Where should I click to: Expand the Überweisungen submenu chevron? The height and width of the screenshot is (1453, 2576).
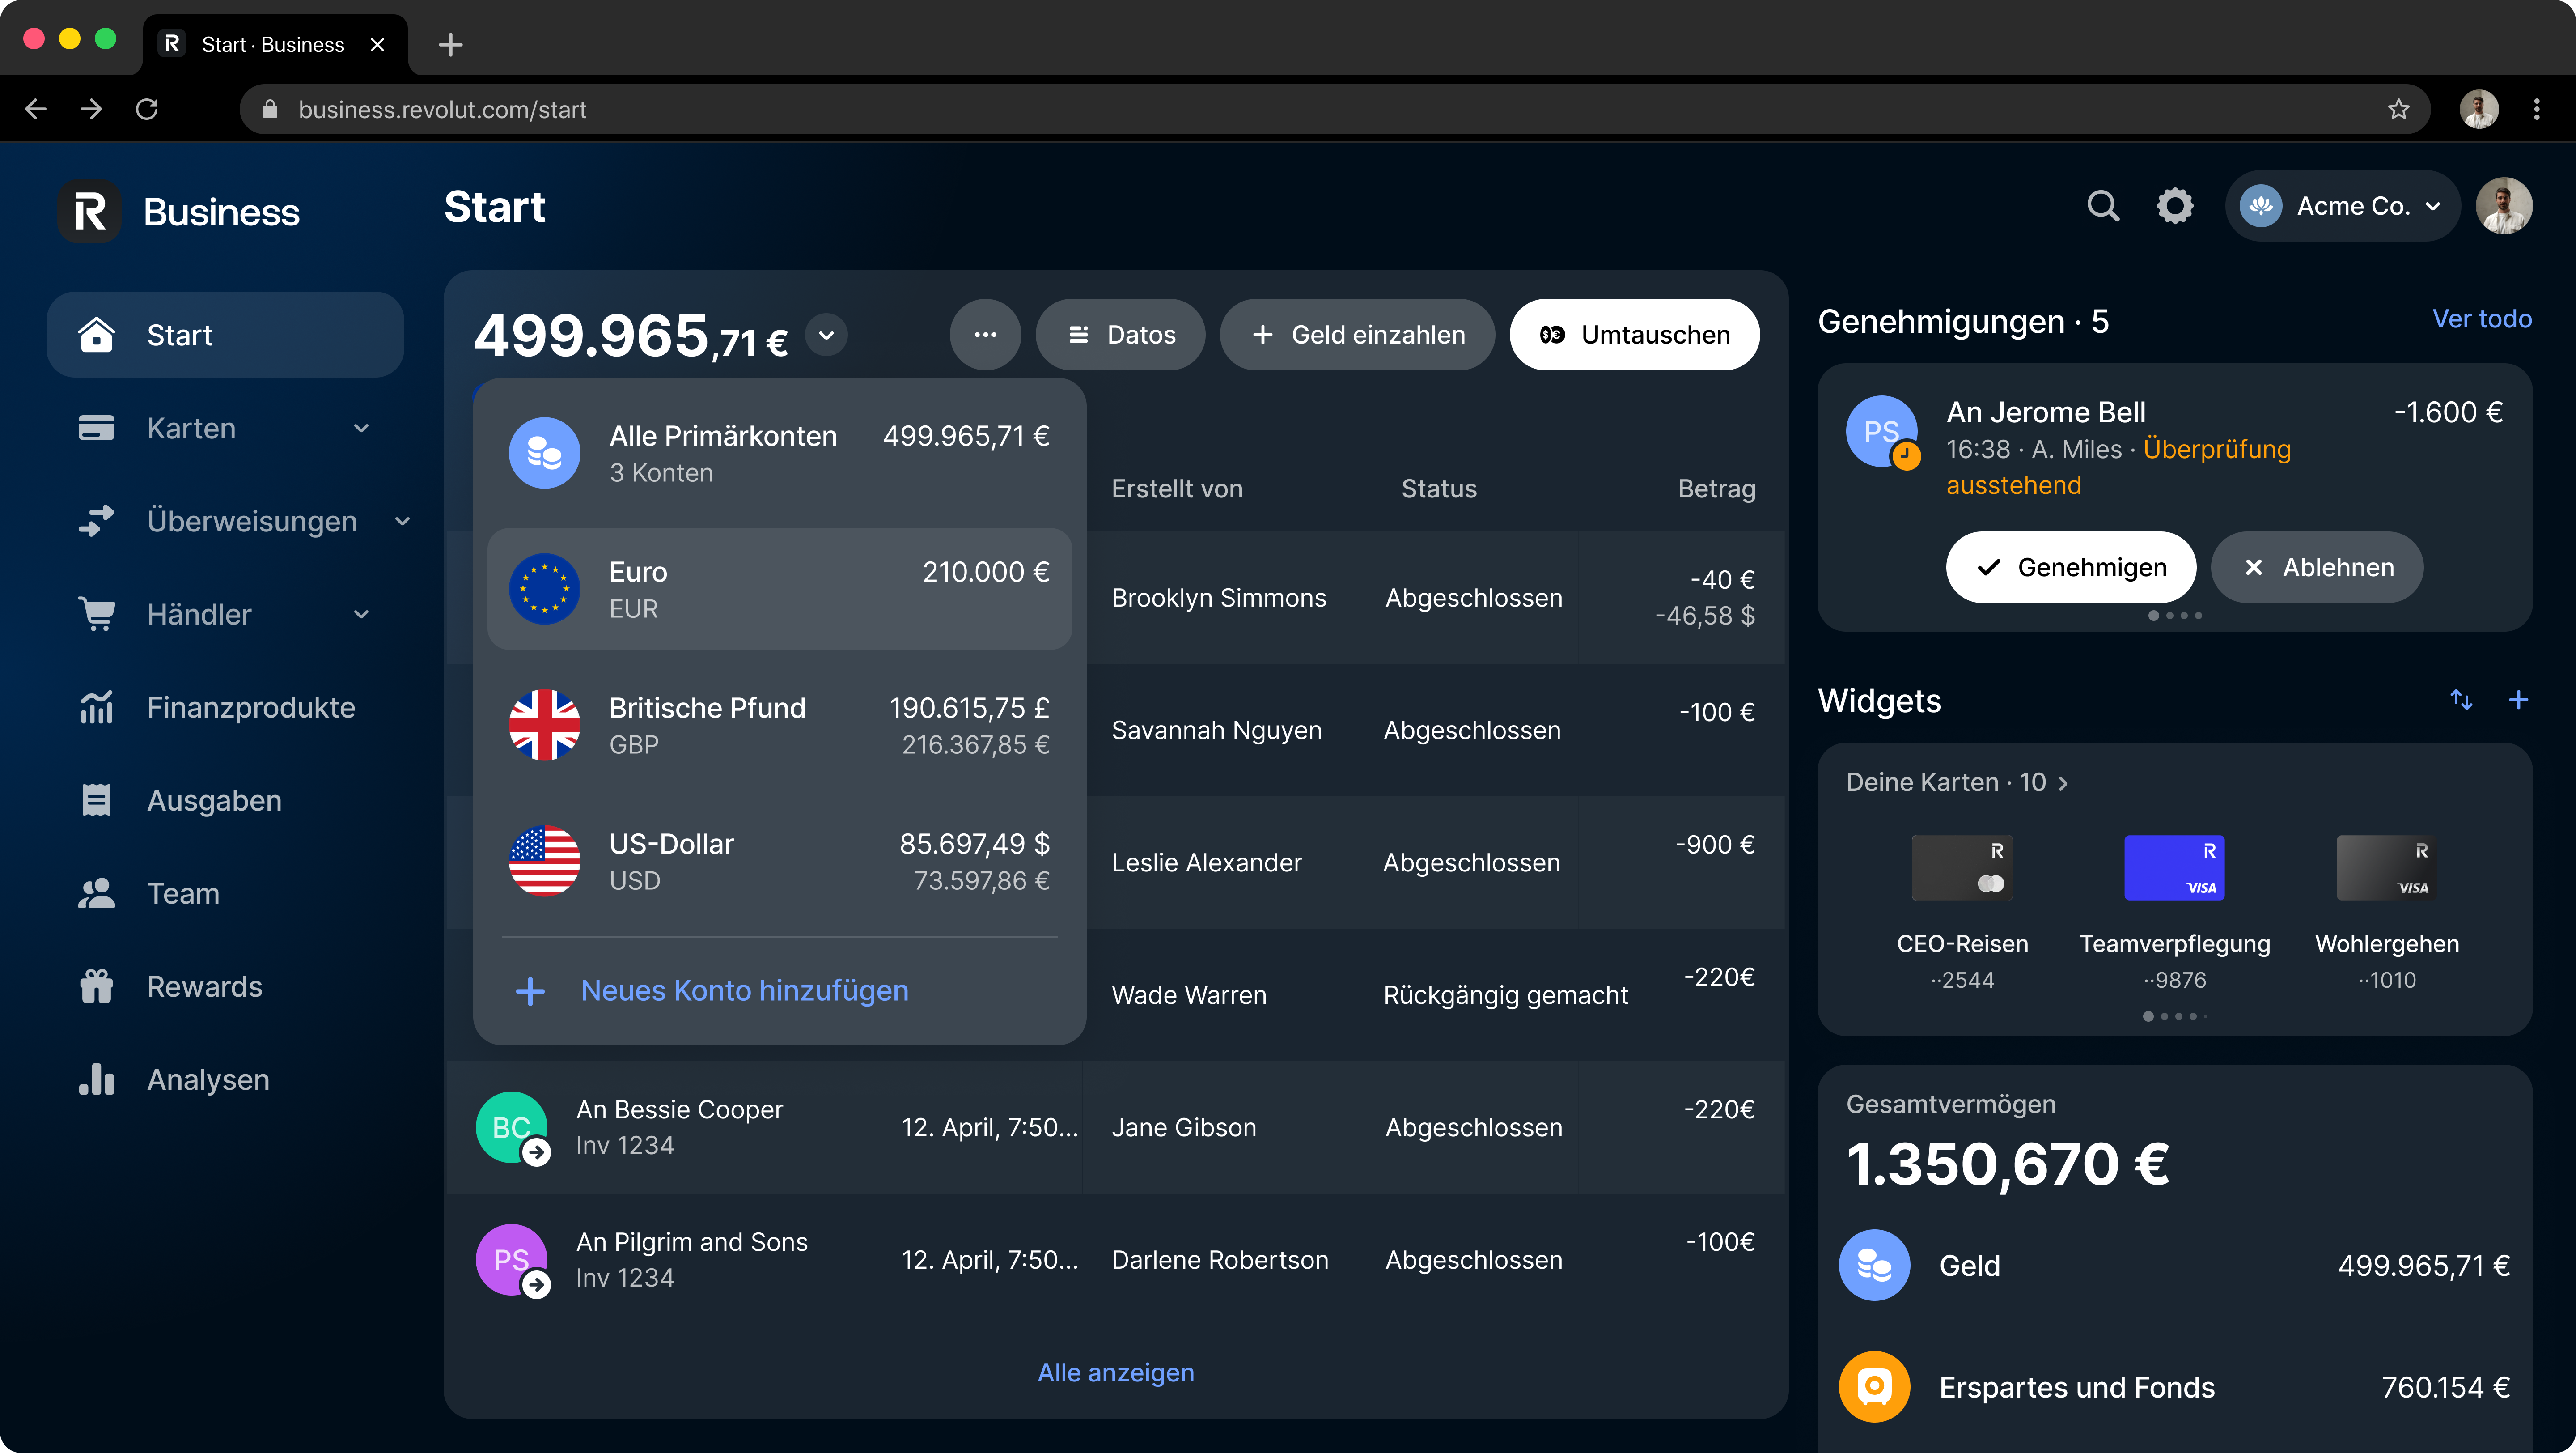coord(402,521)
